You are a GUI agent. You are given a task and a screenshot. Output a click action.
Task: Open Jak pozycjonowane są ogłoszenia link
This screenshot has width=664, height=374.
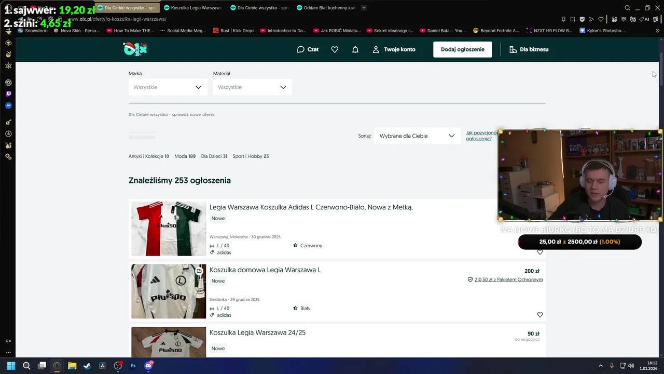click(482, 136)
